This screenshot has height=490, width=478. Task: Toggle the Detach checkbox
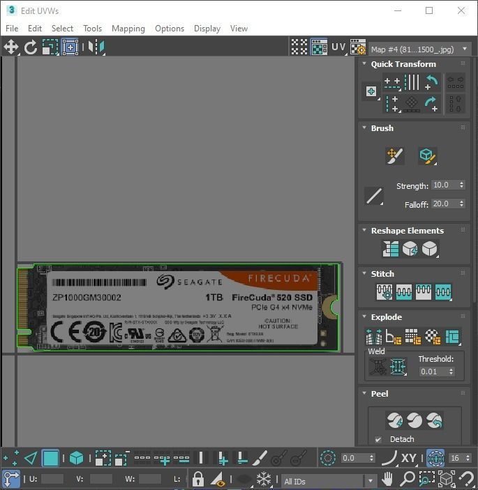pyautogui.click(x=378, y=440)
